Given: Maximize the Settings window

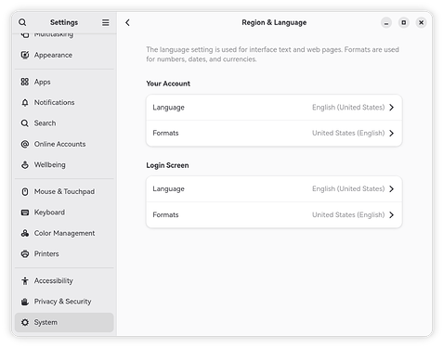Looking at the screenshot, I should click(404, 22).
